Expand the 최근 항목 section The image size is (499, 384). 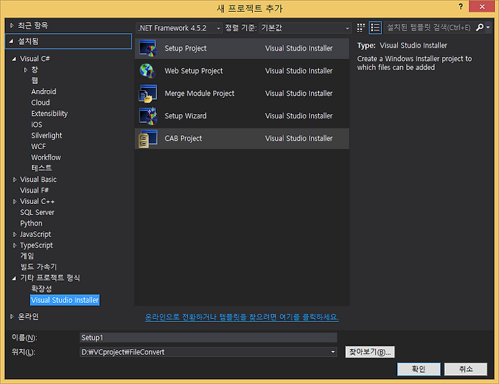coord(12,26)
